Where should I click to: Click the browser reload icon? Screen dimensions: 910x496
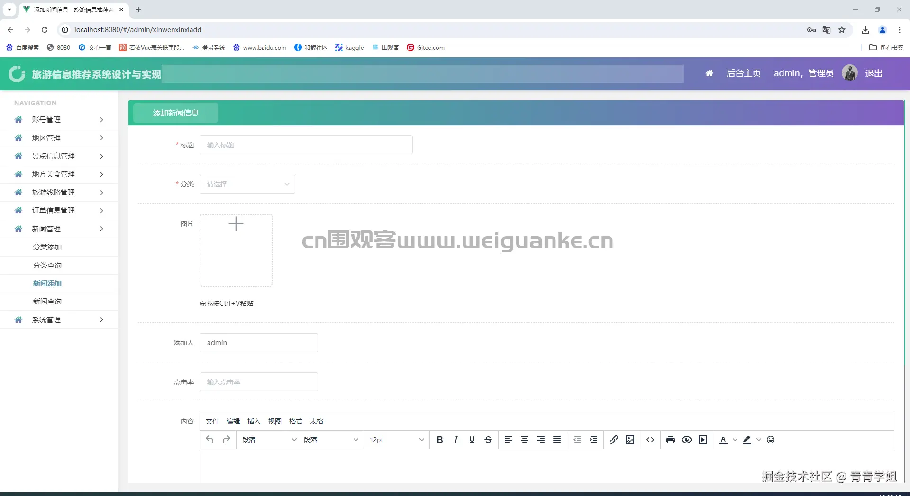[x=45, y=30]
